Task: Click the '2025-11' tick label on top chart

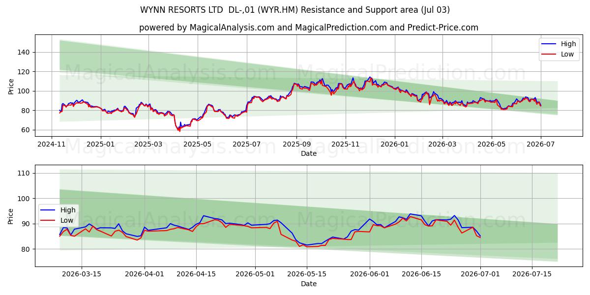Action: click(x=346, y=145)
